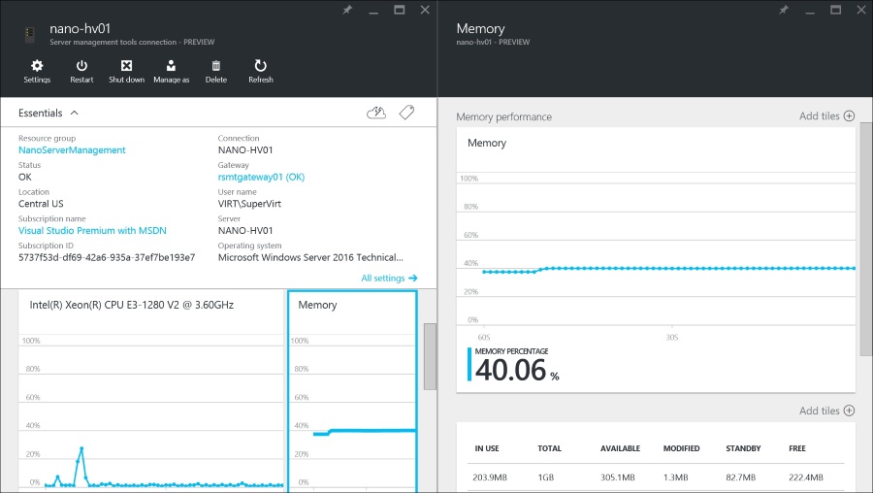Click the cloud quick start icon

376,113
